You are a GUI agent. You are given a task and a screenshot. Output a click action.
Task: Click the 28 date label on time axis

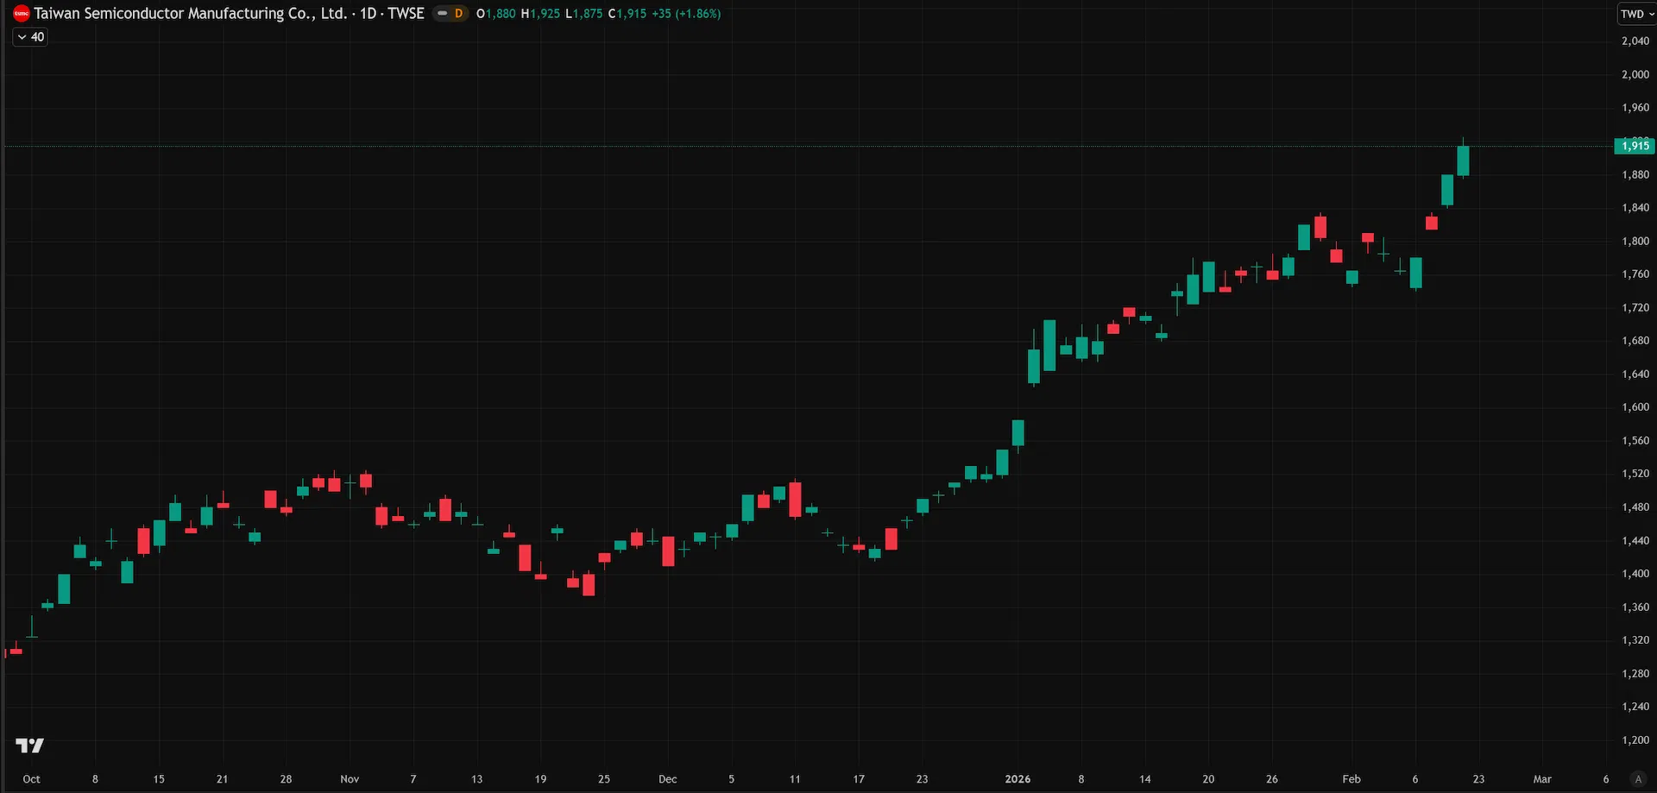[x=286, y=779]
